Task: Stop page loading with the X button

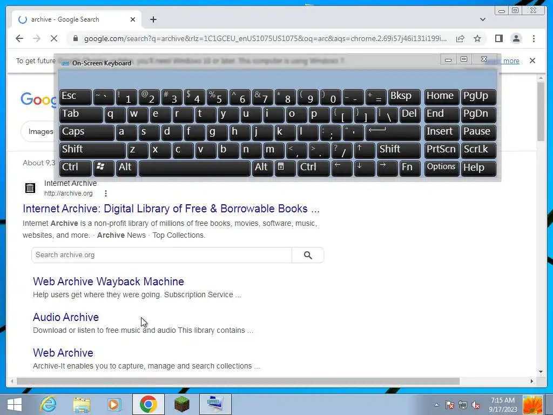Action: (54, 38)
